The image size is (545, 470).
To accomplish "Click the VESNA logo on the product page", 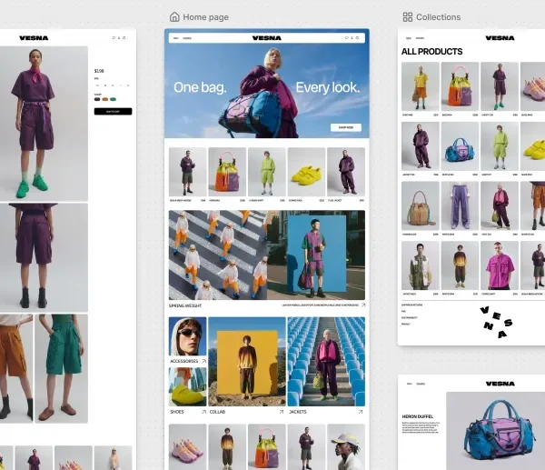I will 34,38.
